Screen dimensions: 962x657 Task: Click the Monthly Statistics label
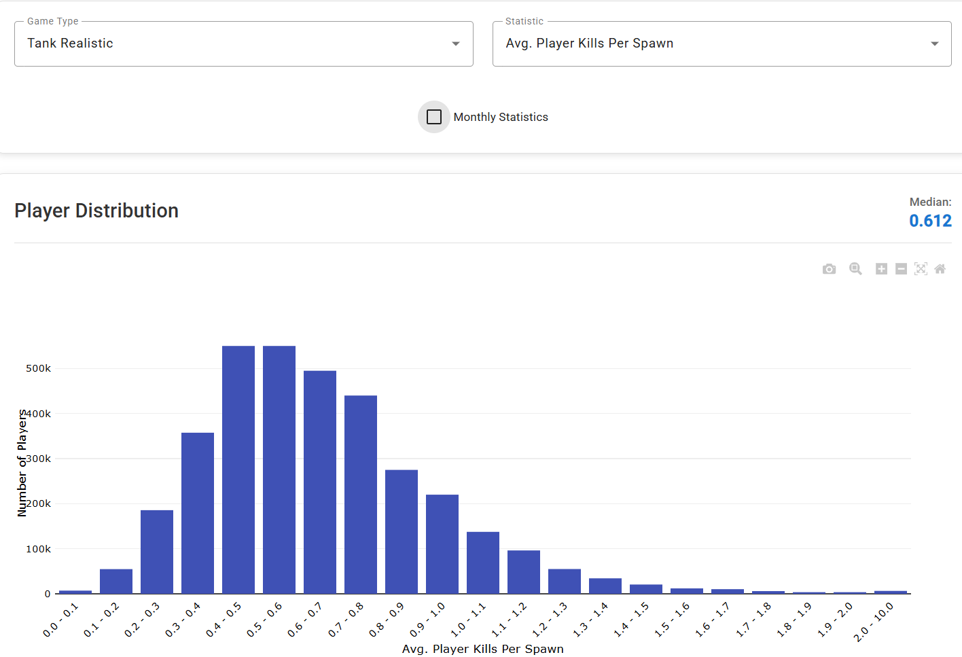tap(501, 117)
